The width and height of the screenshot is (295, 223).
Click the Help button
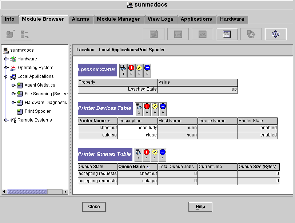(200, 207)
